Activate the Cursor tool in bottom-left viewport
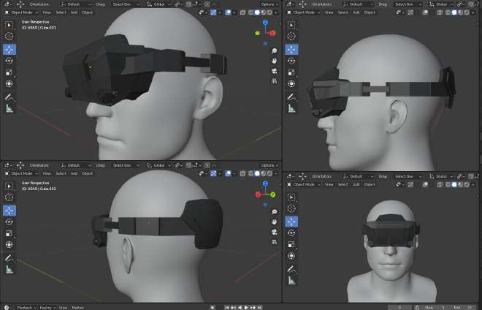Screen dimensions: 482x310 [9, 197]
